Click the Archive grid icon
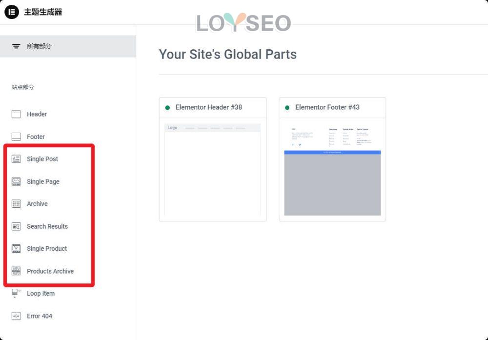Image resolution: width=488 pixels, height=340 pixels. 16,204
